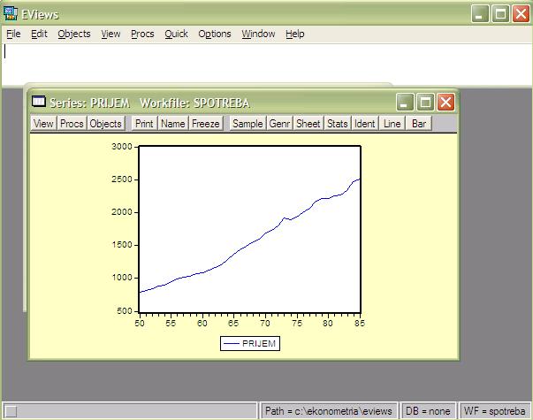This screenshot has height=420, width=533.
Task: Switch to the Sheet view
Action: click(308, 124)
